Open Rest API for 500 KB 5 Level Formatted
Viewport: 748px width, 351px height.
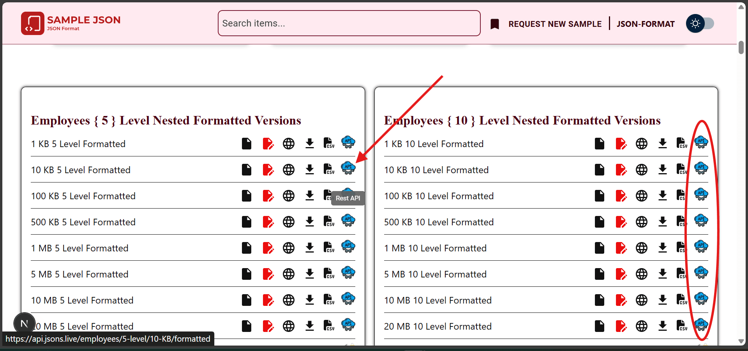click(x=348, y=220)
